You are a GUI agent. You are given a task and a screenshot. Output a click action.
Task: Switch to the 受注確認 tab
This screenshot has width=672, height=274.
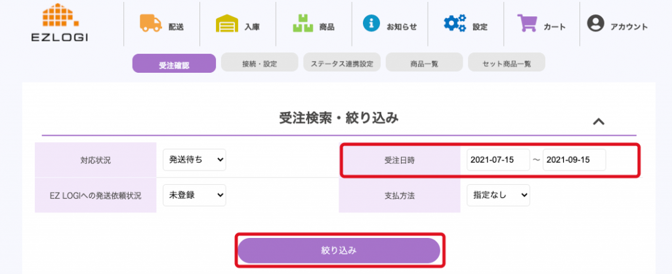point(174,64)
